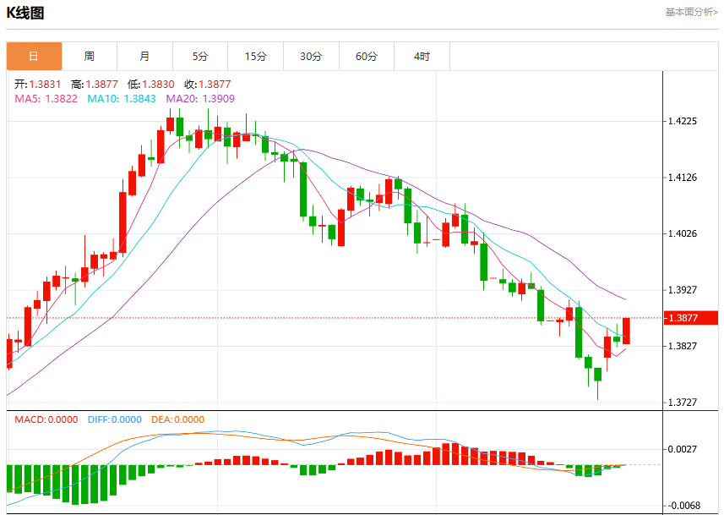This screenshot has width=724, height=515.
Task: Switch to the 周 weekly chart tab
Action: pyautogui.click(x=90, y=57)
